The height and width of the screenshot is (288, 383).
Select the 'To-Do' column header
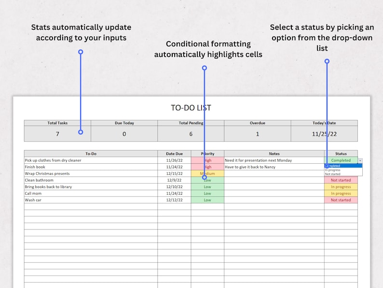tap(91, 154)
